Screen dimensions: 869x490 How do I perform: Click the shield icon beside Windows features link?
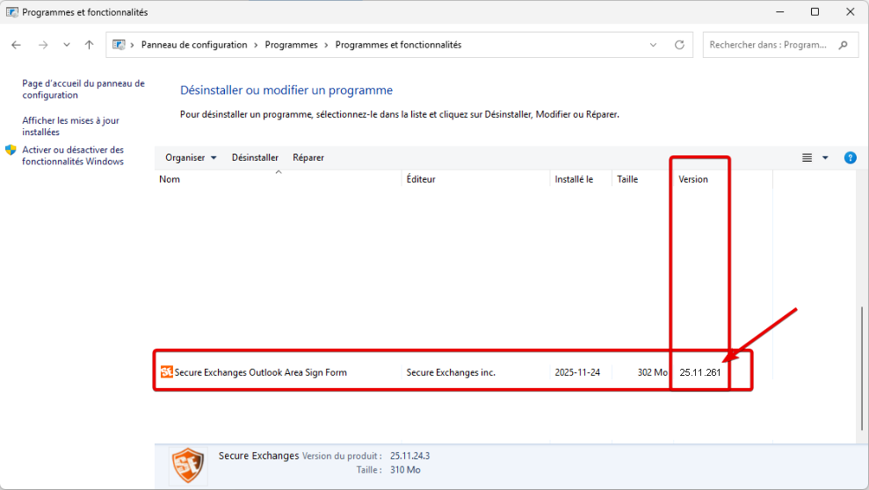point(11,150)
